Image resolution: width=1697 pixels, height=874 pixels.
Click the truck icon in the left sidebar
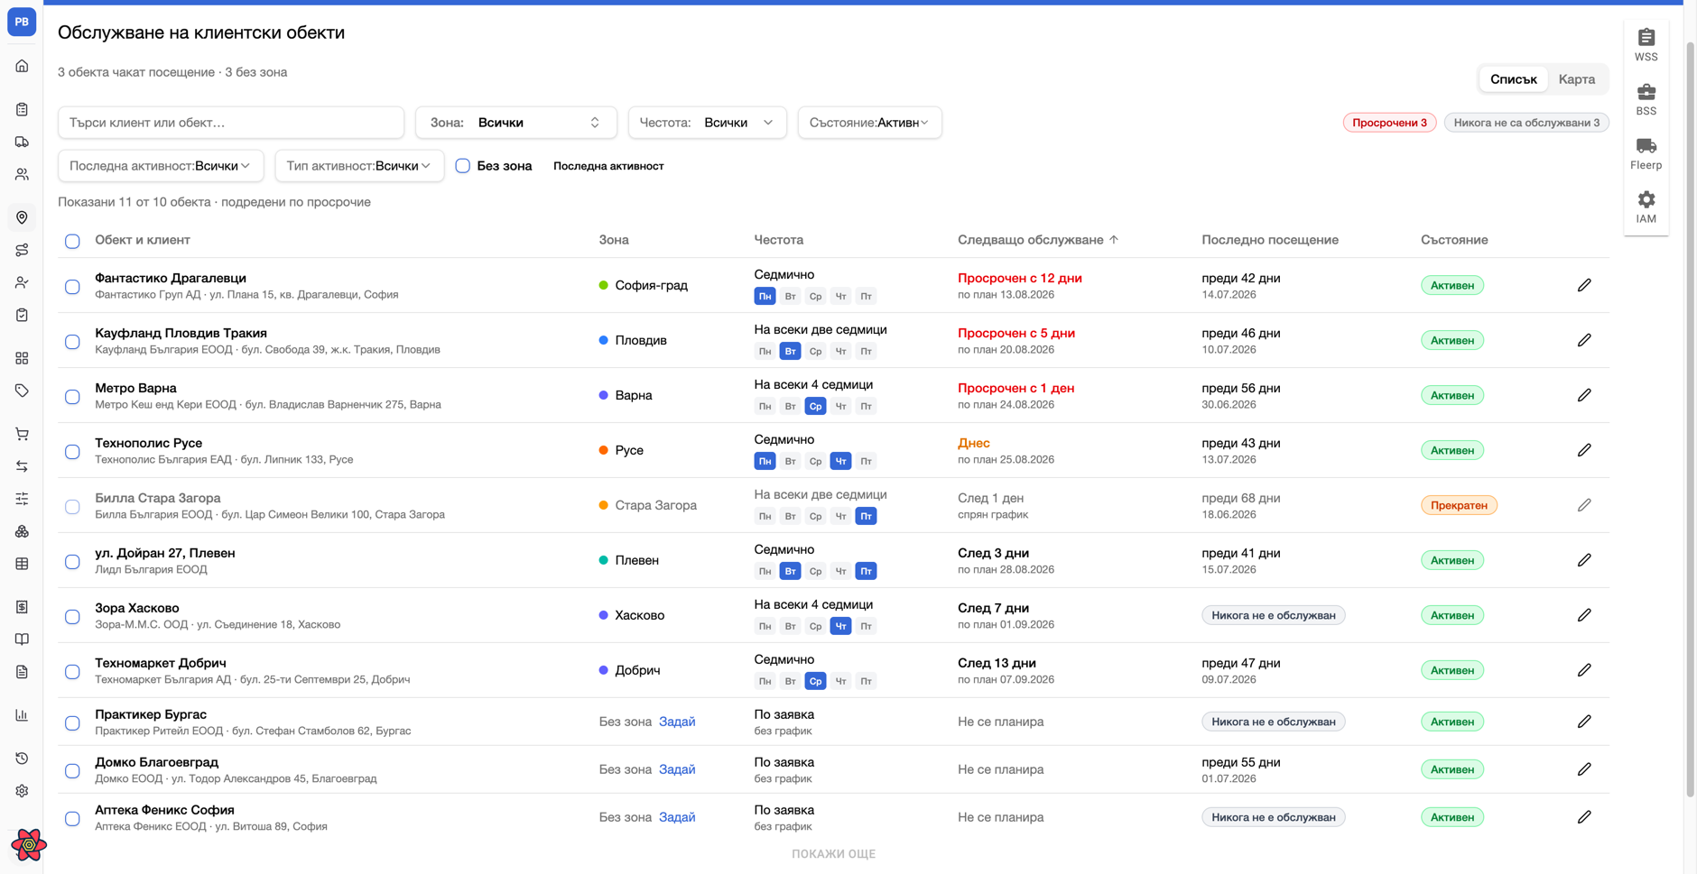tap(22, 142)
